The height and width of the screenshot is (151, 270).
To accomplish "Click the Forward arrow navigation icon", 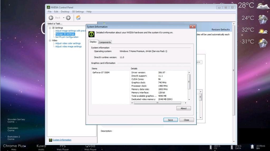I will point(68,18).
